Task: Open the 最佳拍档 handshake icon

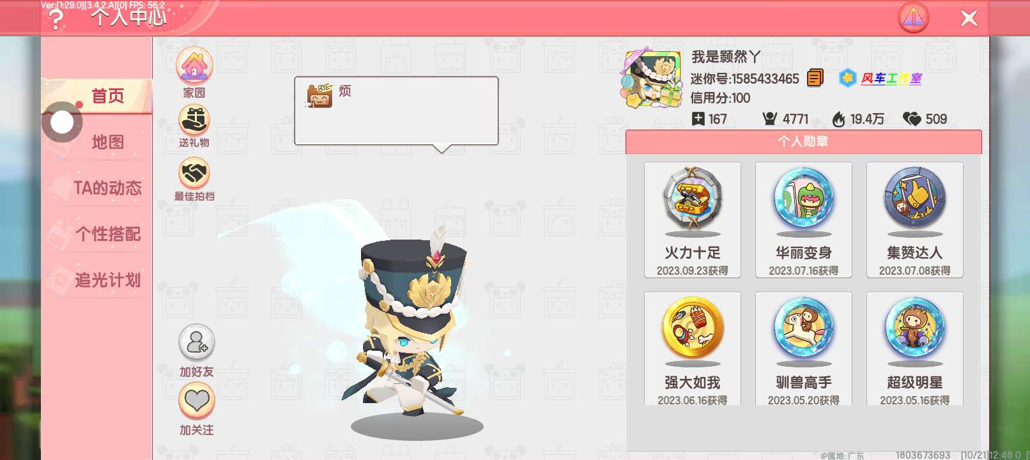Action: (194, 173)
